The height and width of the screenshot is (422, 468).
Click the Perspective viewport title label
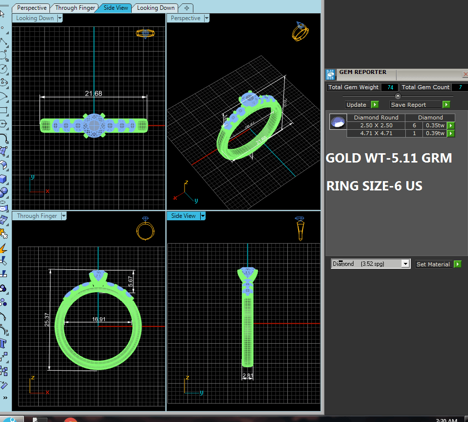[x=186, y=18]
